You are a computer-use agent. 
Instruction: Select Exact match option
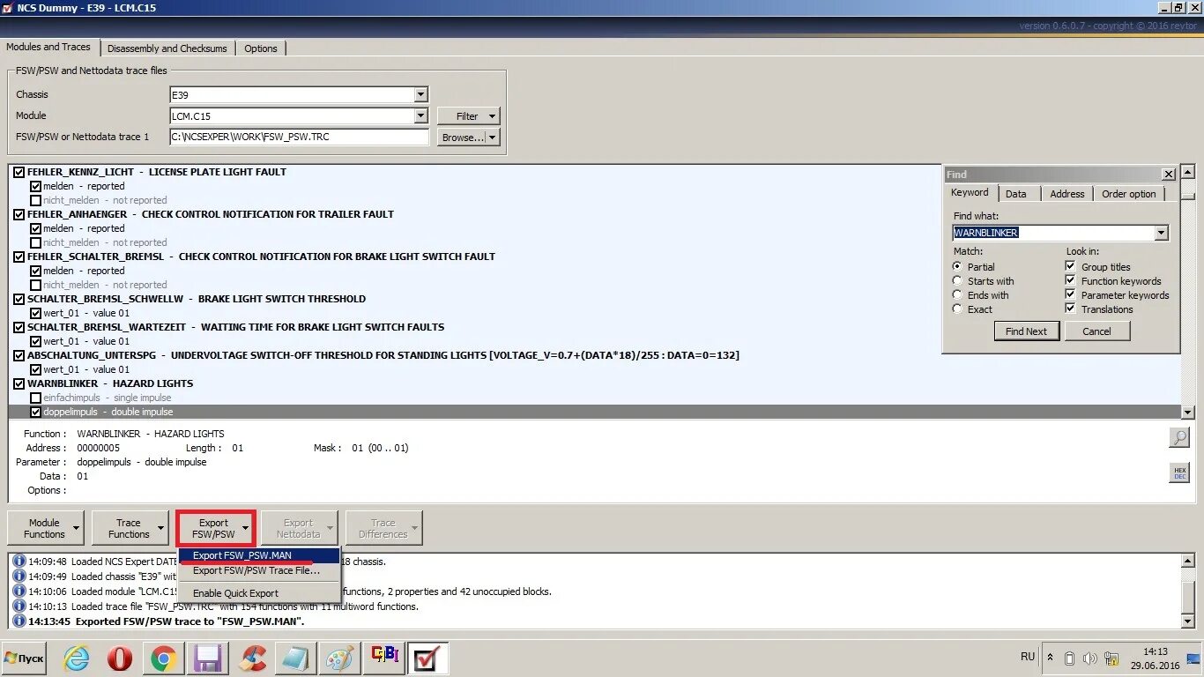(x=957, y=309)
